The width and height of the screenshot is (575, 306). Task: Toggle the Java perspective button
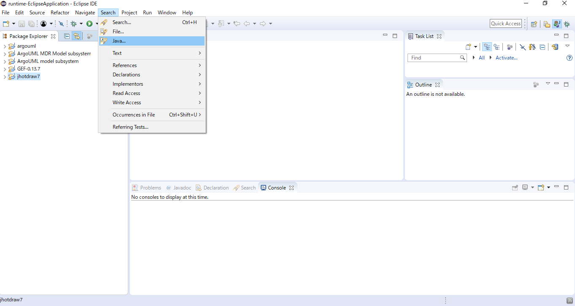(x=557, y=24)
